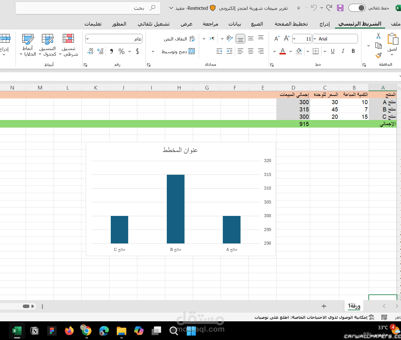401x340 pixels.
Task: Open the number format dropdown showing عام
Action: (114, 39)
